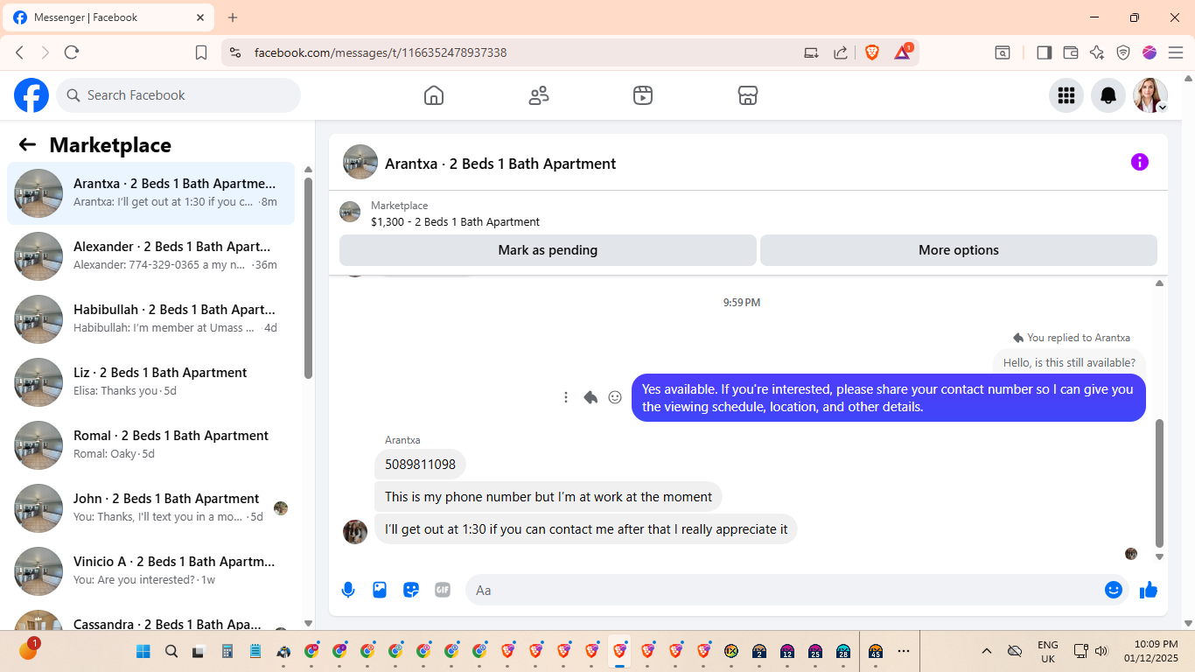This screenshot has height=672, width=1195.
Task: Attach a photo with the image icon
Action: coord(380,590)
